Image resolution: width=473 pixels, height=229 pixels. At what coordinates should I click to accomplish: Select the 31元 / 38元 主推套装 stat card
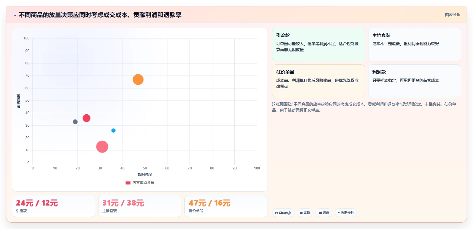click(140, 206)
